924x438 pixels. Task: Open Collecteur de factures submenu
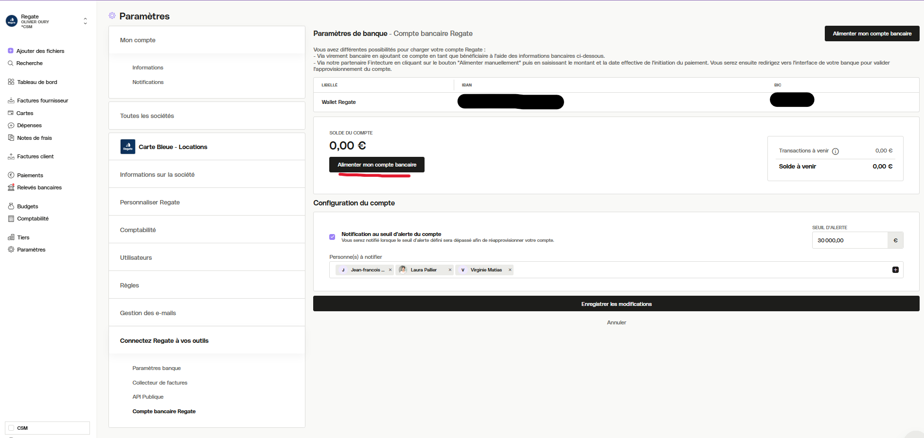click(x=160, y=383)
